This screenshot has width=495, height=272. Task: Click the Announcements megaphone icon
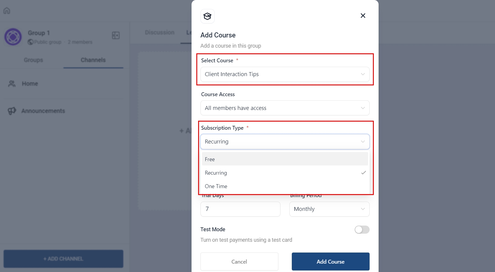12,111
